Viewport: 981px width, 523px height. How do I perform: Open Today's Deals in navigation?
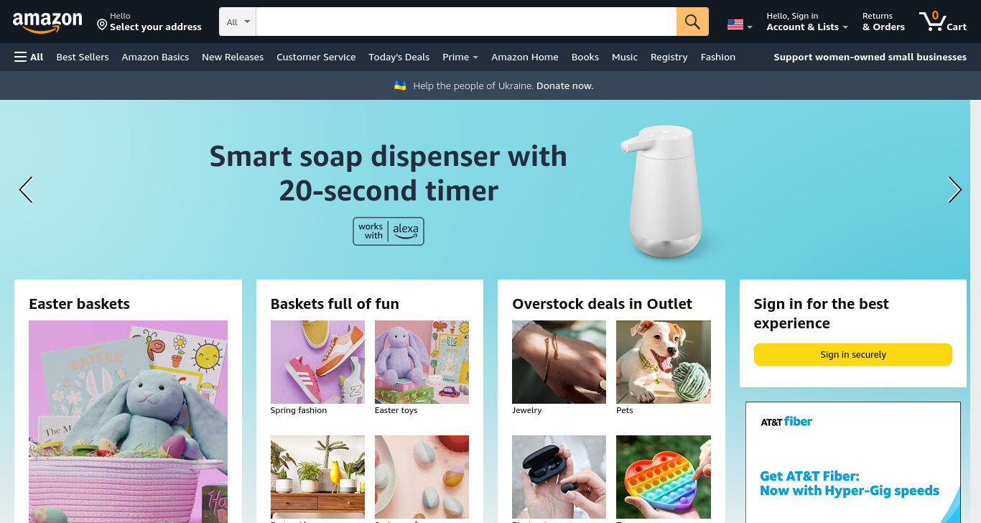[399, 57]
